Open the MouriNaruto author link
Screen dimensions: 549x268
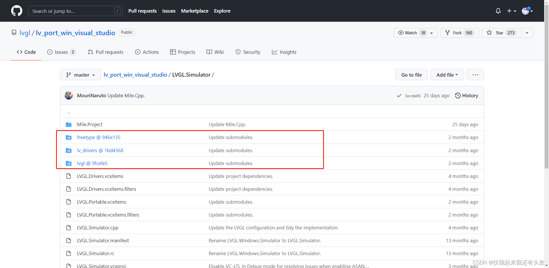(91, 96)
